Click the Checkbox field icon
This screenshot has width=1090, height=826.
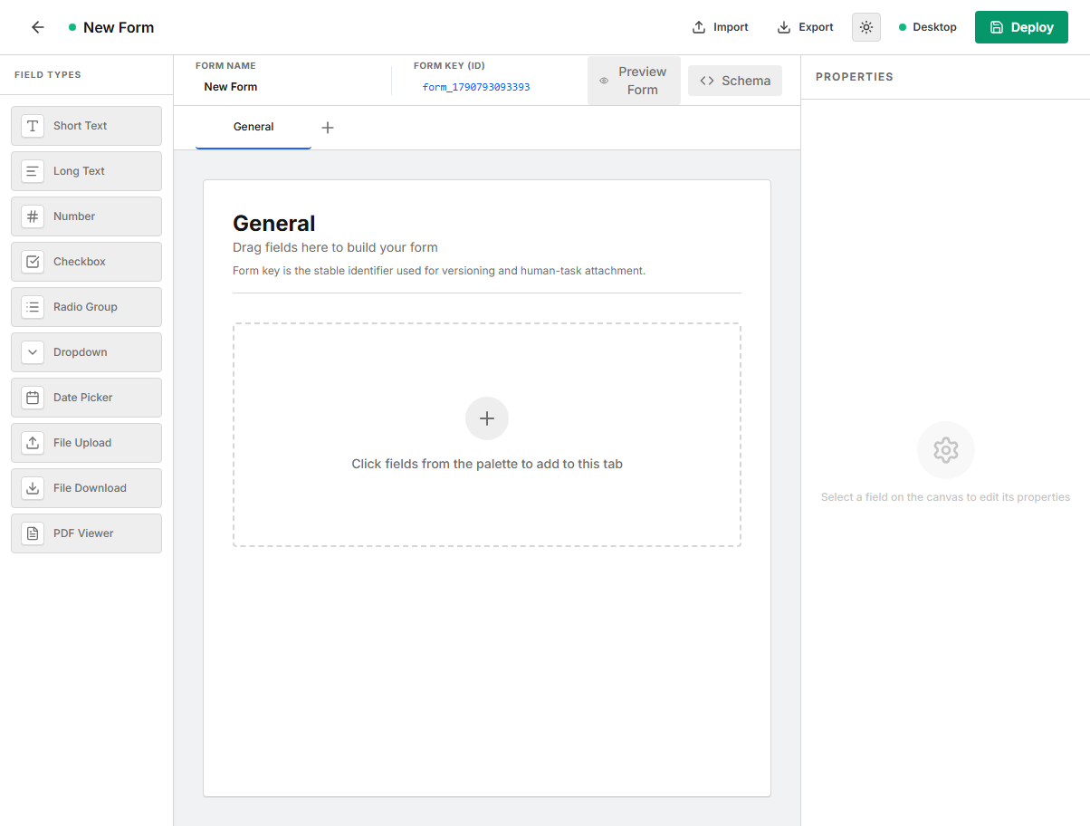click(33, 262)
